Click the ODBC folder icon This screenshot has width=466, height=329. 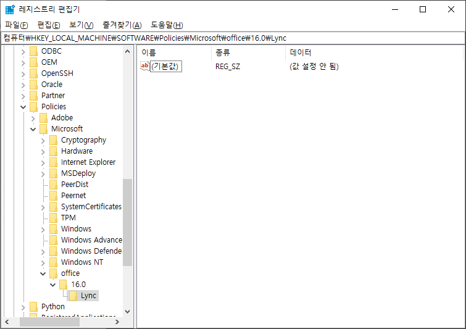[33, 51]
